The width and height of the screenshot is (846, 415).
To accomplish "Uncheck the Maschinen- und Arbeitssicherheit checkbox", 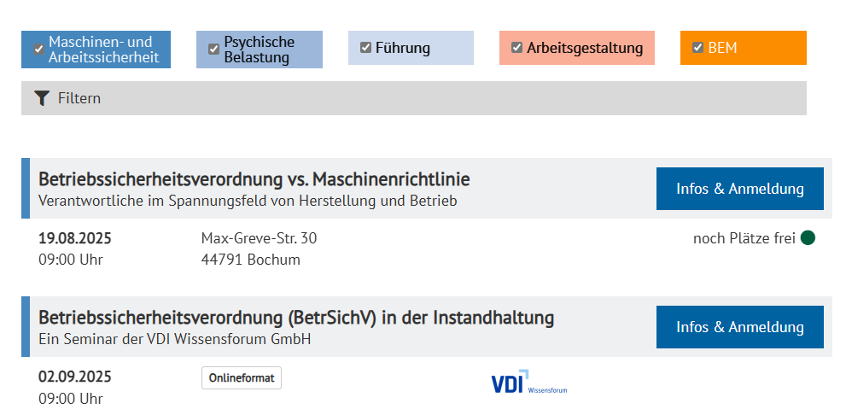I will 38,50.
